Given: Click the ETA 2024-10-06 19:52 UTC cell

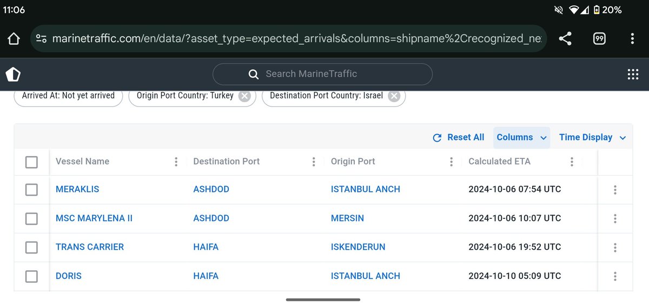Looking at the screenshot, I should 515,247.
